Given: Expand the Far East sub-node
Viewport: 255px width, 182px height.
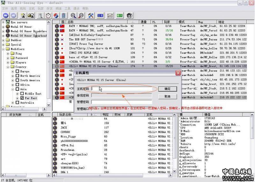Looking at the screenshot, I should pyautogui.click(x=17, y=98).
